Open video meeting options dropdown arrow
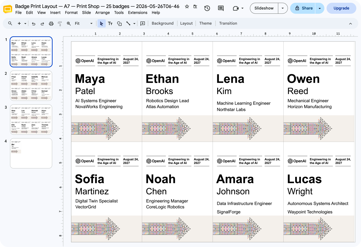This screenshot has width=361, height=247. click(x=242, y=8)
